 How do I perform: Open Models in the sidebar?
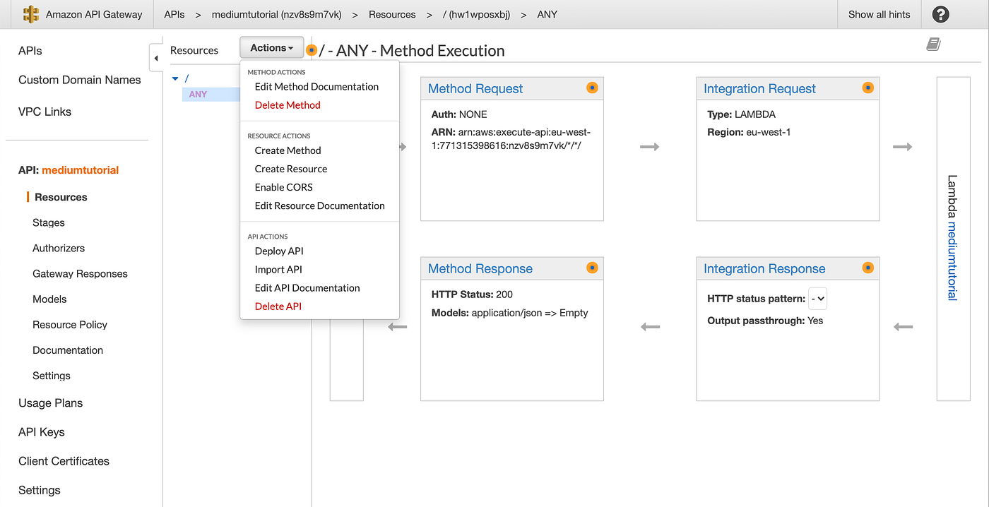point(49,299)
